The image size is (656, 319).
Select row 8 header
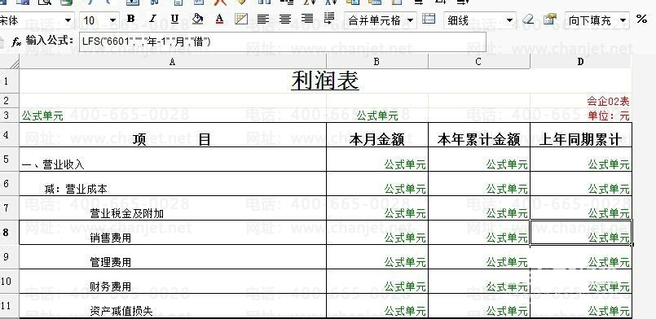click(9, 232)
